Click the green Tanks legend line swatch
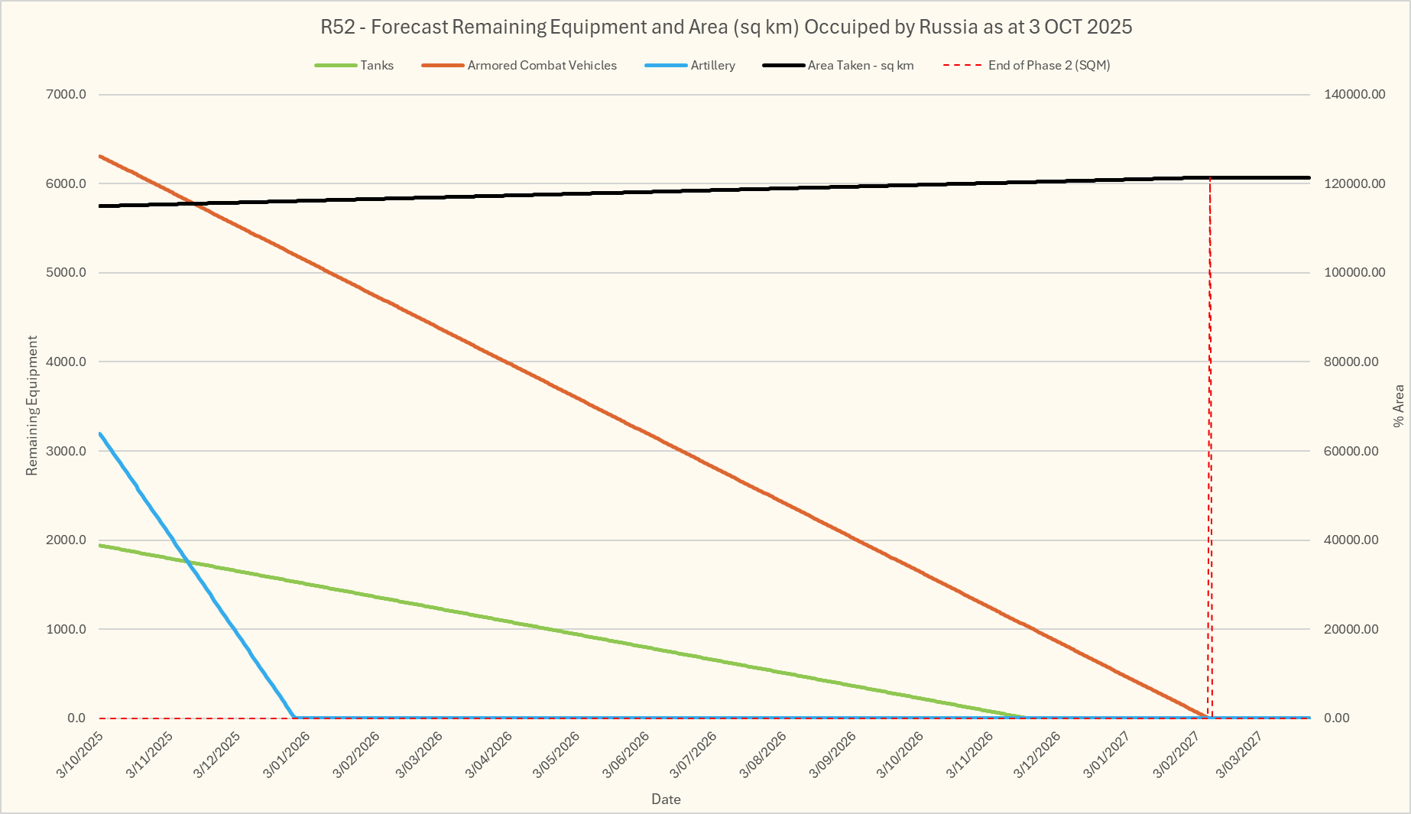The height and width of the screenshot is (814, 1411). [x=336, y=66]
